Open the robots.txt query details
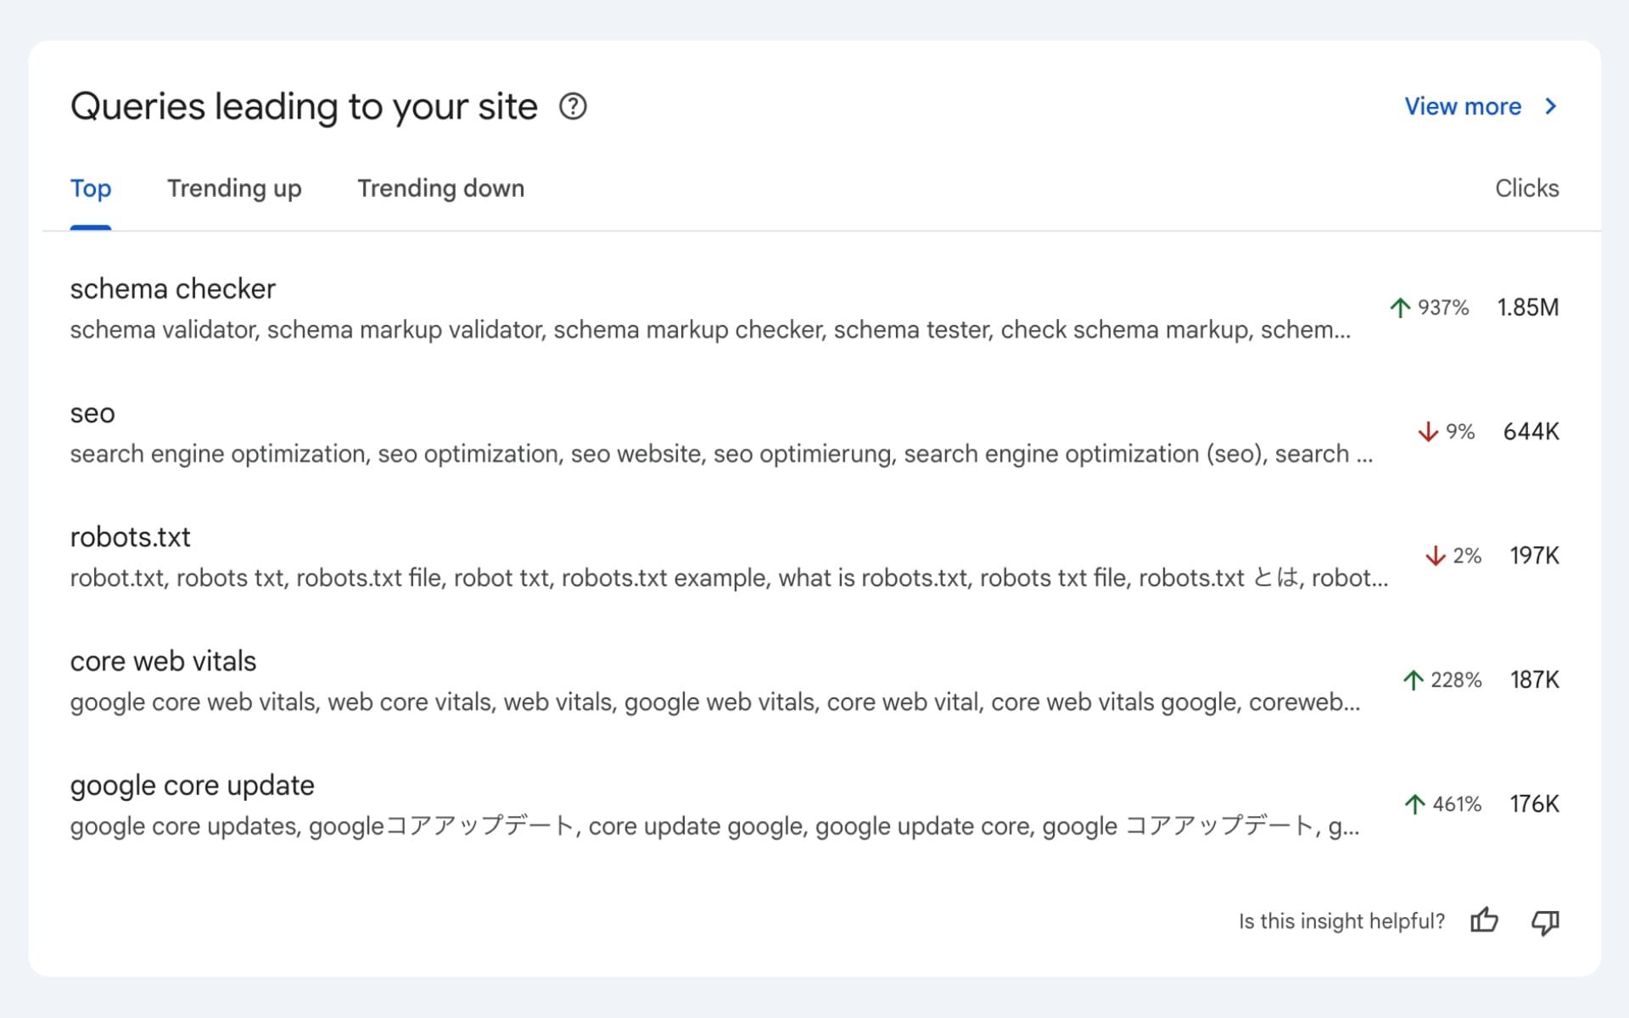The width and height of the screenshot is (1629, 1018). pos(131,536)
